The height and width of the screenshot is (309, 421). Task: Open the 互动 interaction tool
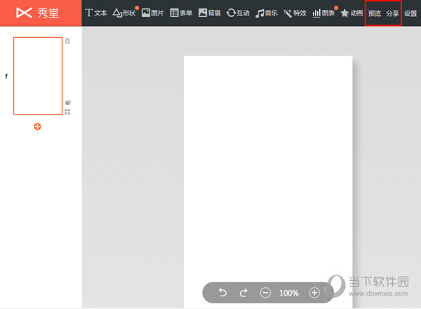pyautogui.click(x=238, y=13)
